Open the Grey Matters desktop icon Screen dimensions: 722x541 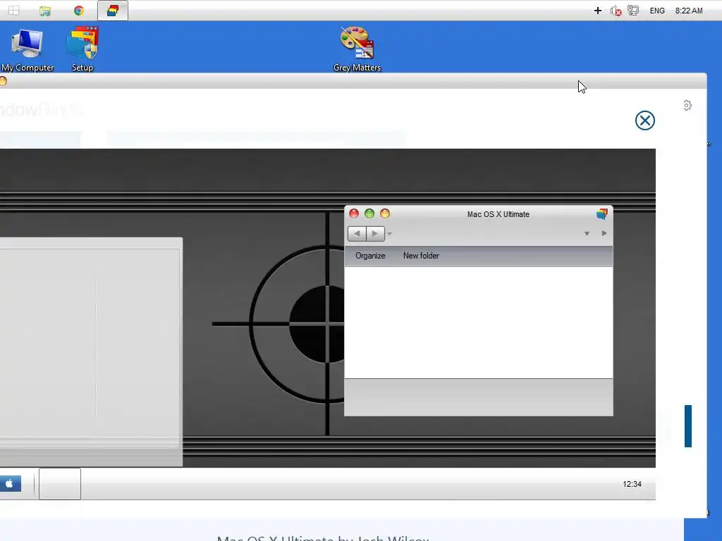tap(357, 49)
